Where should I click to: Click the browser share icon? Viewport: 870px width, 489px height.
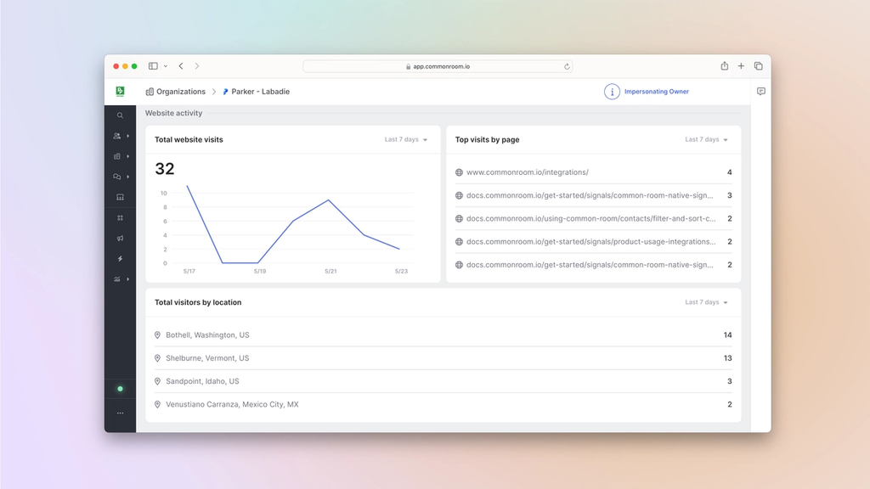(x=724, y=66)
